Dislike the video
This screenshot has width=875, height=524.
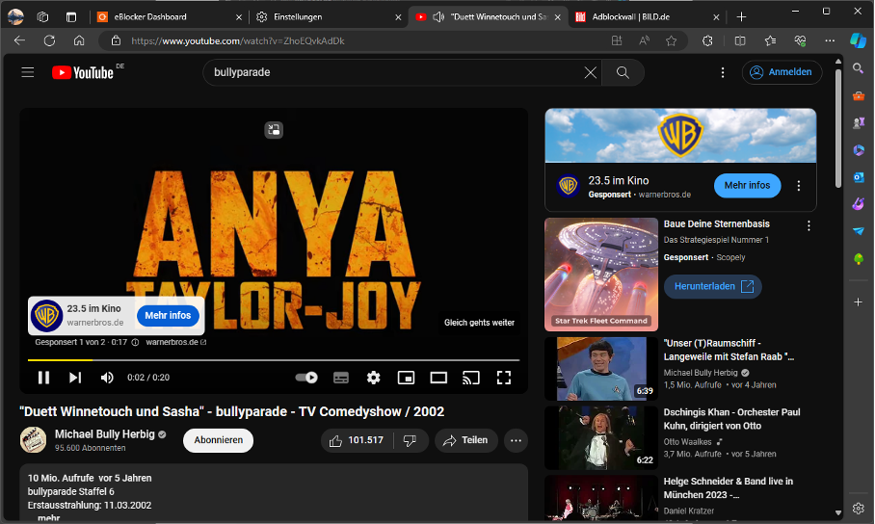(411, 441)
